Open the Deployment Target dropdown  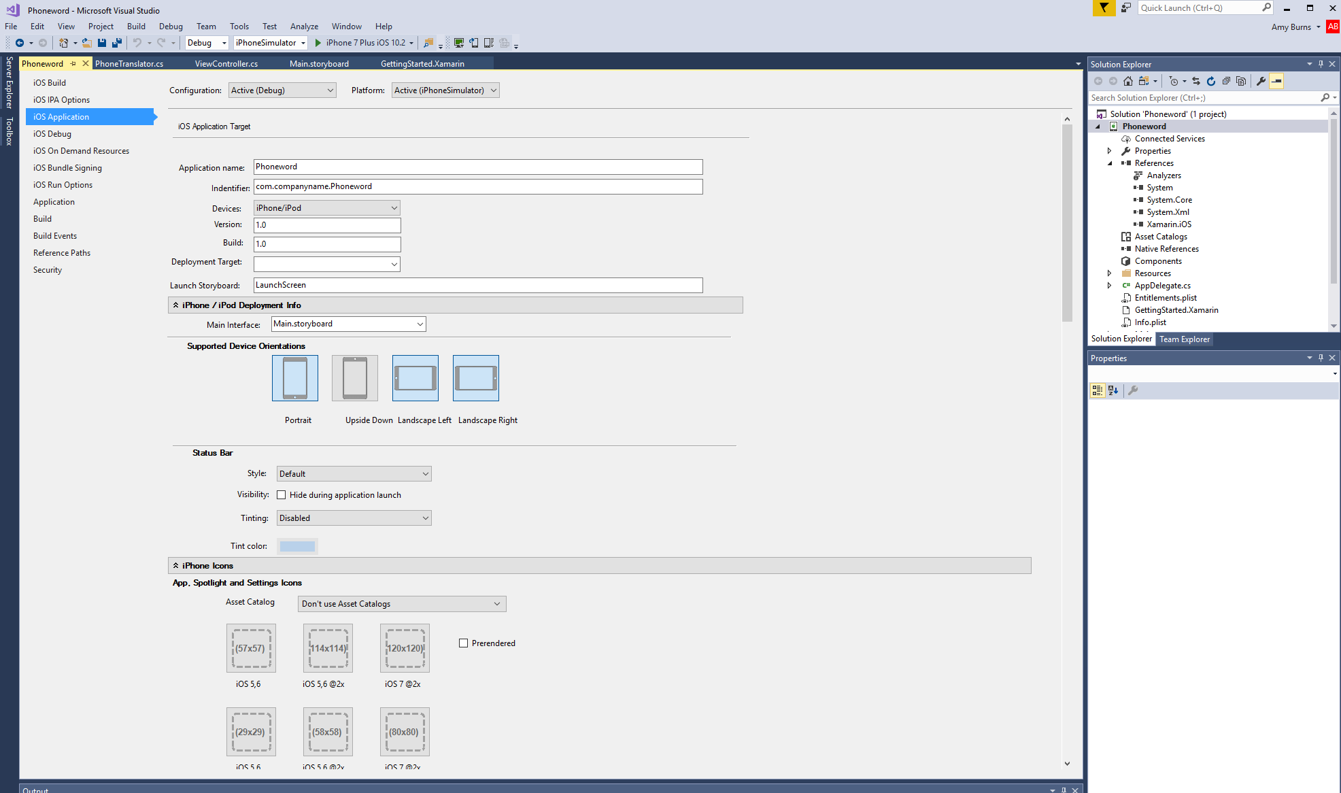tap(327, 264)
